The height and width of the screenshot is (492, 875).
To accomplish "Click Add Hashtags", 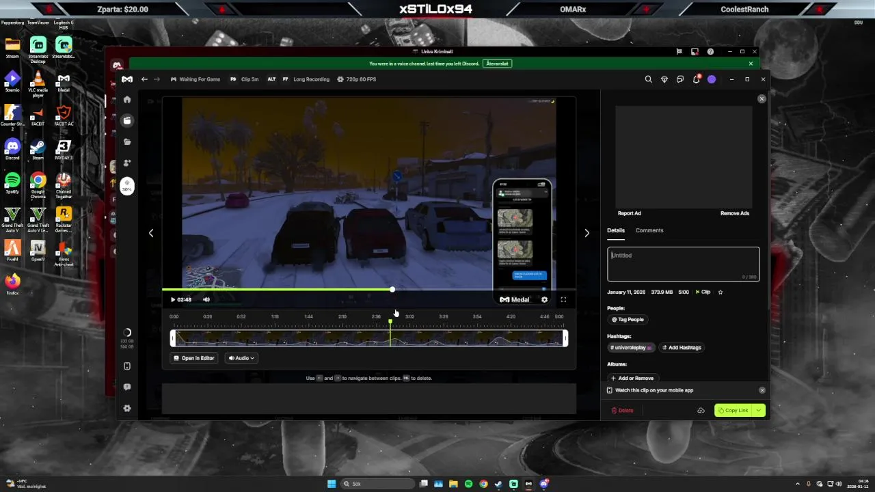I will point(682,347).
